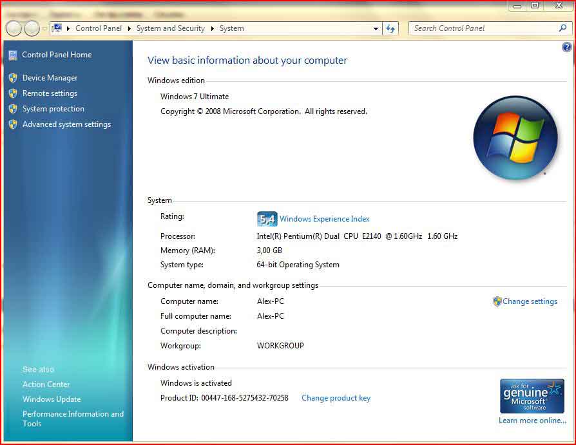Minimize the System window
The width and height of the screenshot is (576, 445).
click(x=517, y=6)
